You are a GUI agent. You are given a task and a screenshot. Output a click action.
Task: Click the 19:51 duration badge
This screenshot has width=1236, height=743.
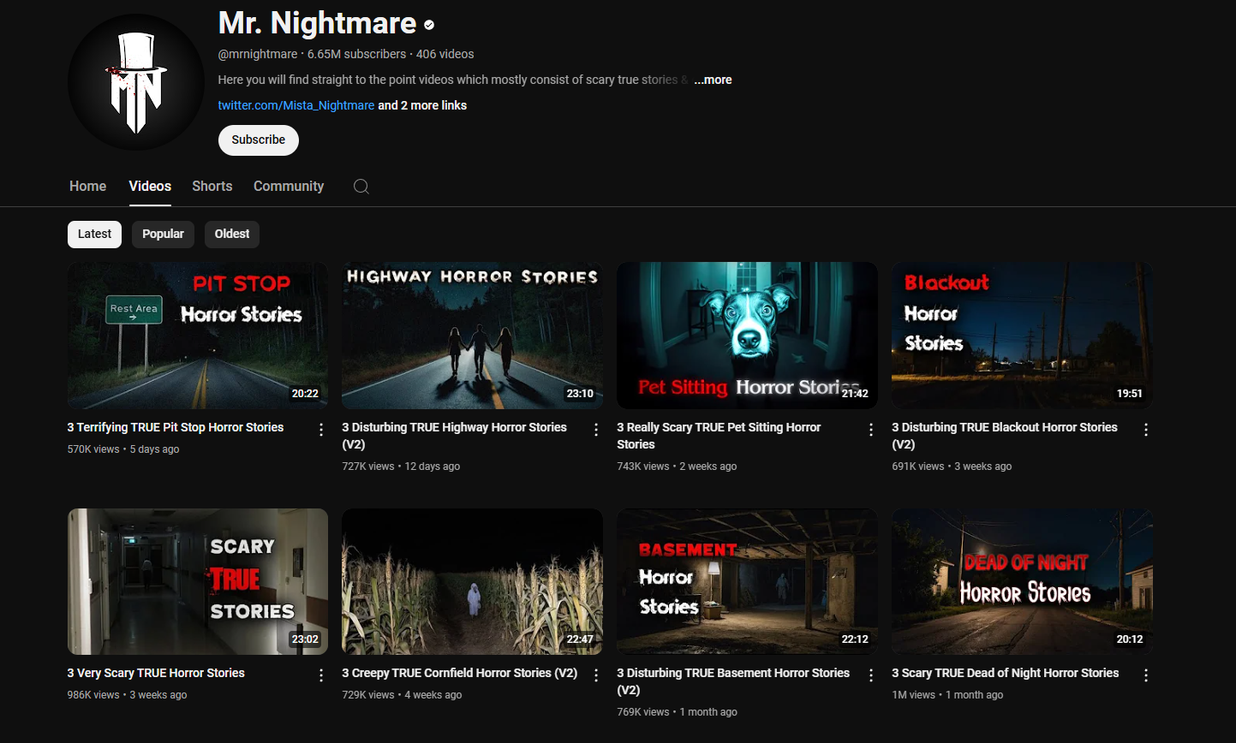coord(1130,394)
